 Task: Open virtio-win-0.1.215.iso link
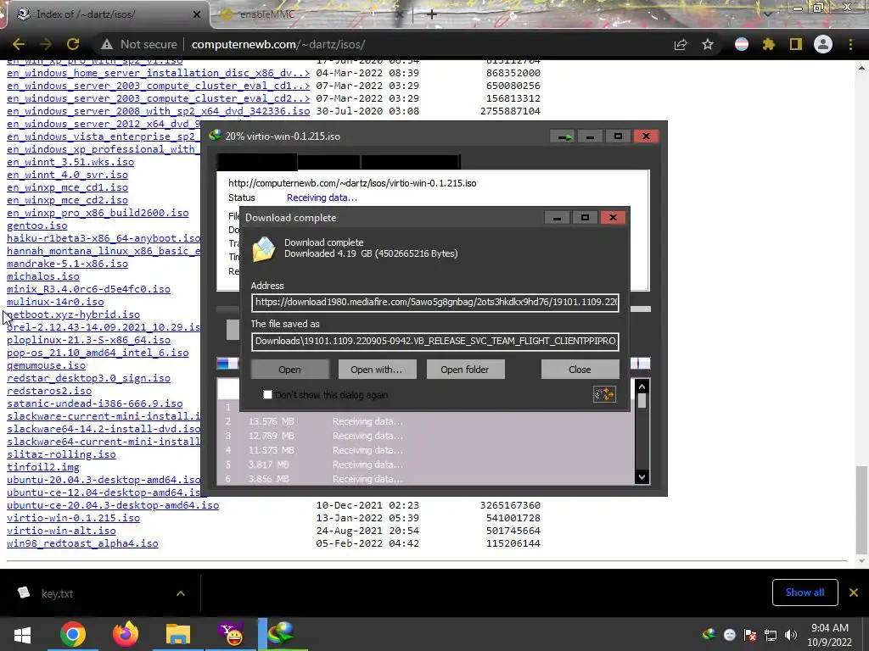coord(73,518)
